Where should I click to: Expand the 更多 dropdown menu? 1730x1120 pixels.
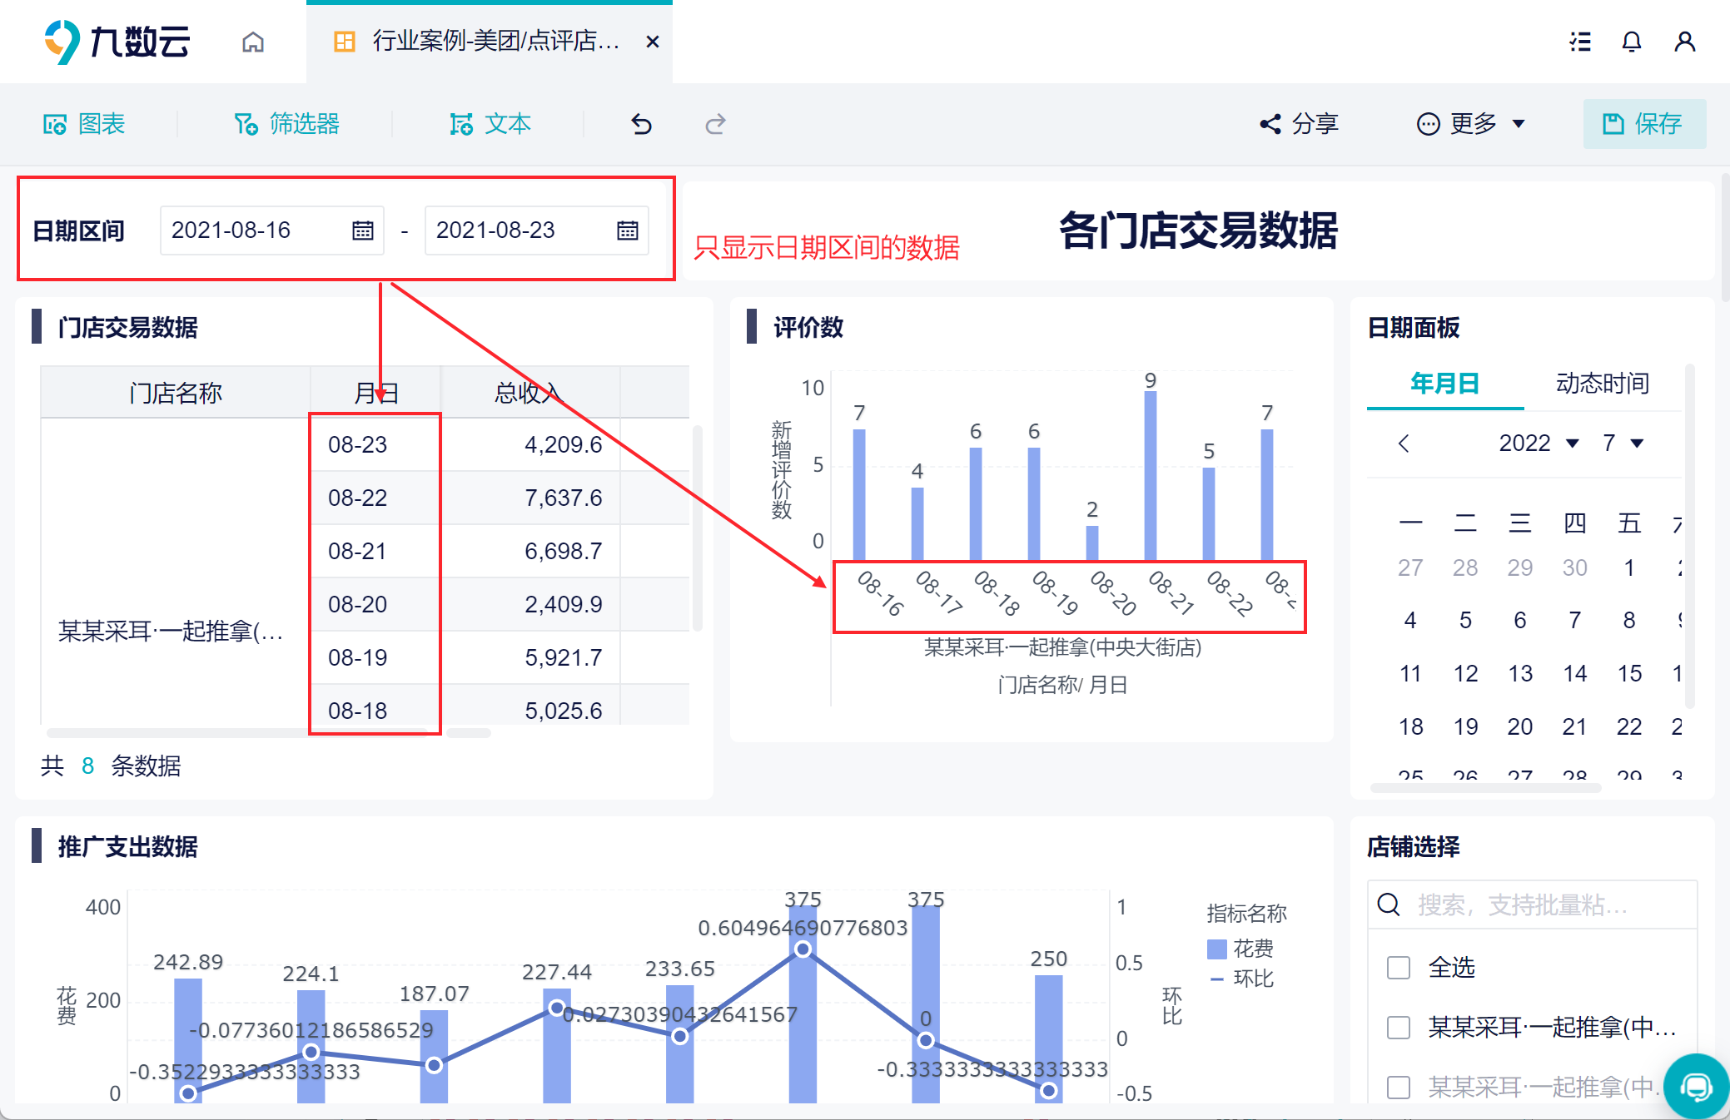point(1471,124)
